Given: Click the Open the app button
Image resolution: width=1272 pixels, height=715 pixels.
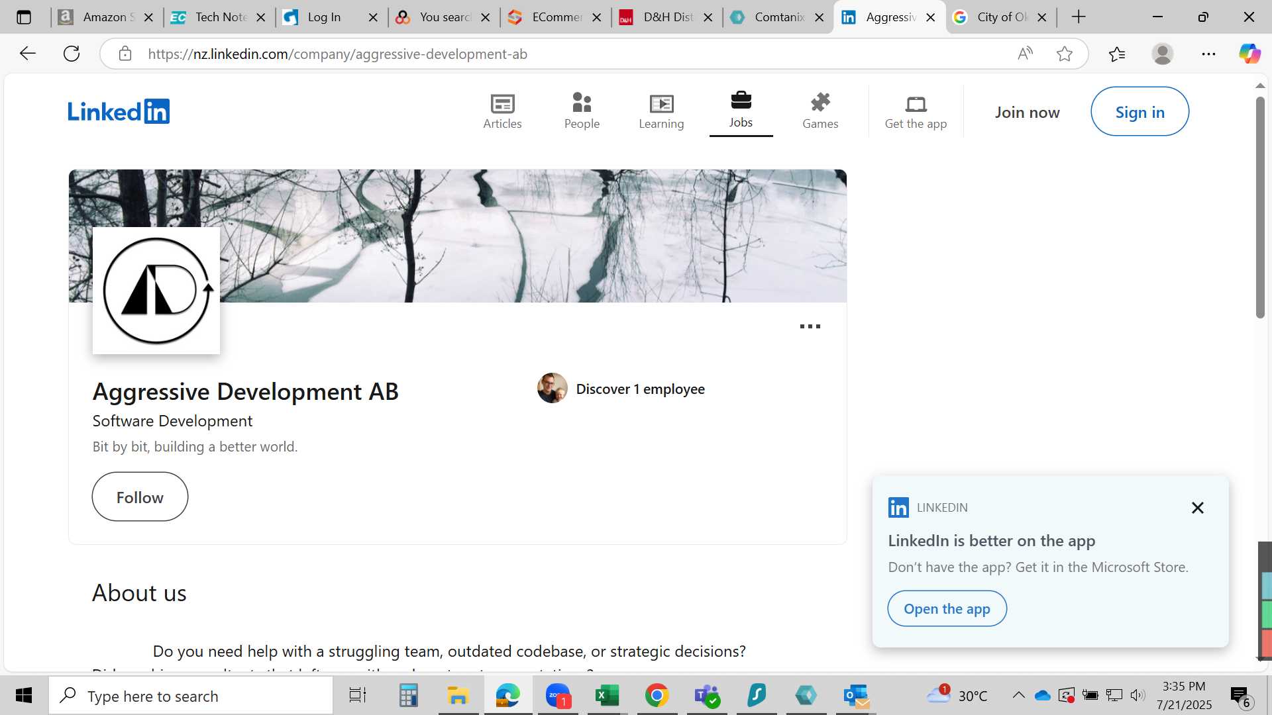Looking at the screenshot, I should 947,608.
